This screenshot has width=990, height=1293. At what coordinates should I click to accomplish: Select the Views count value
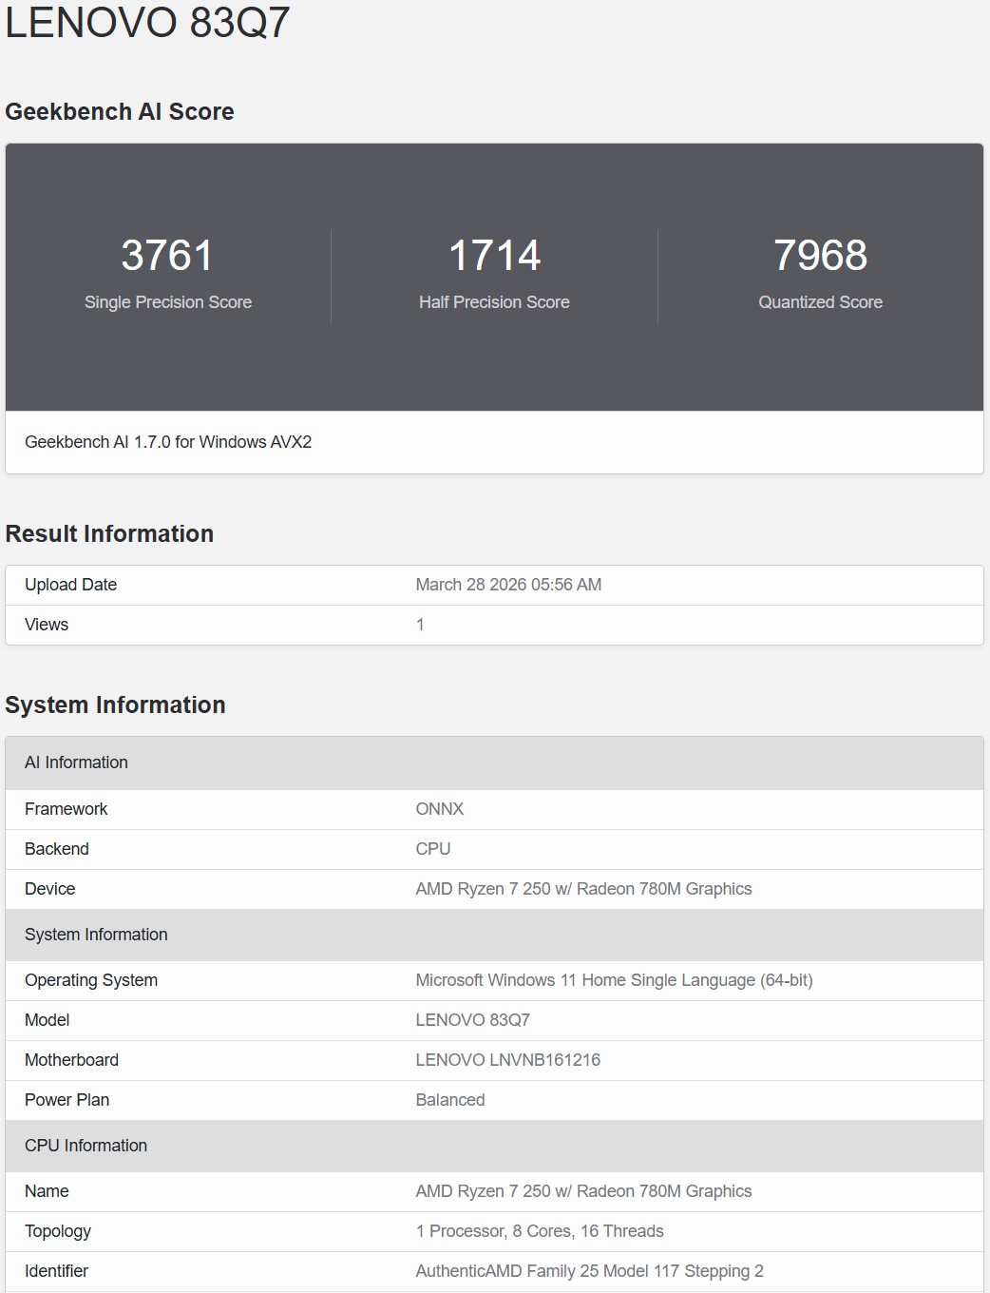click(420, 625)
